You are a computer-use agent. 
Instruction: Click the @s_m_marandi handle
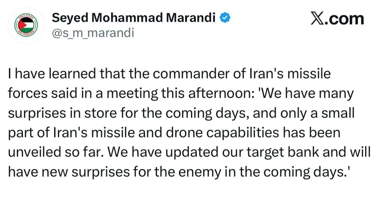click(93, 33)
